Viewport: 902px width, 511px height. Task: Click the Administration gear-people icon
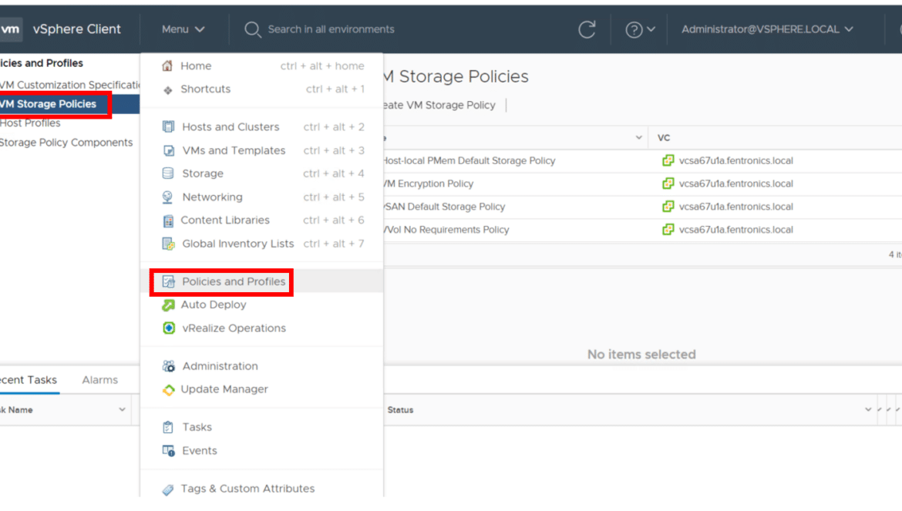click(x=169, y=366)
